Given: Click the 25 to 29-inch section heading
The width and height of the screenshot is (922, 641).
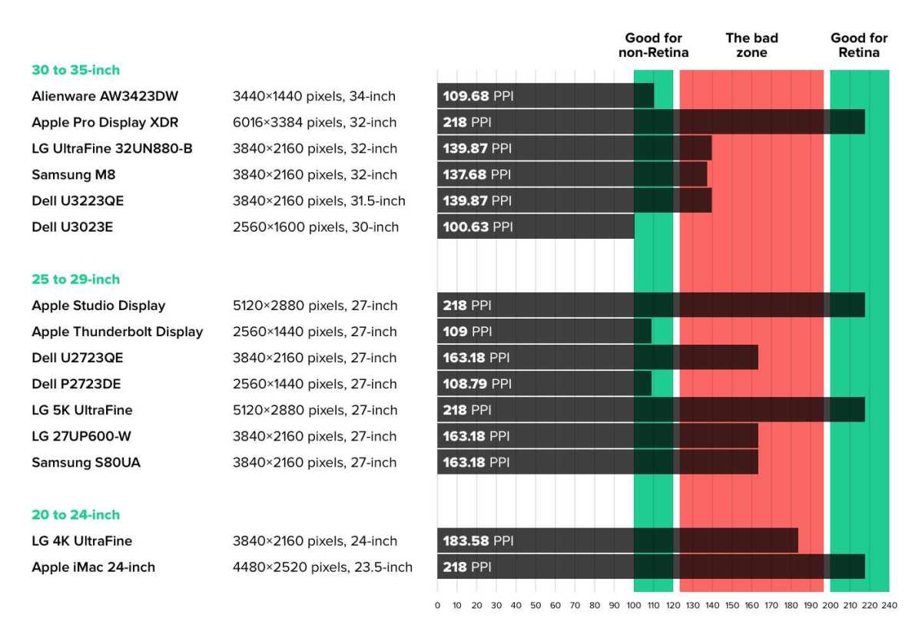Looking at the screenshot, I should (x=76, y=279).
